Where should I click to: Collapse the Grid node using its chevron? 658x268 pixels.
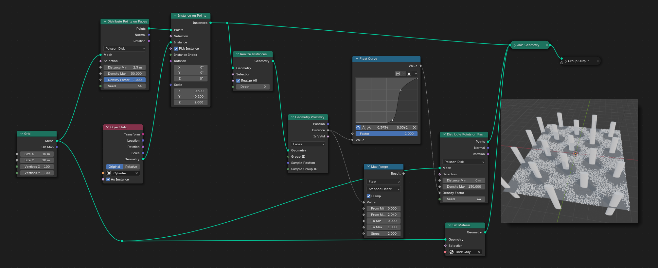pyautogui.click(x=22, y=134)
